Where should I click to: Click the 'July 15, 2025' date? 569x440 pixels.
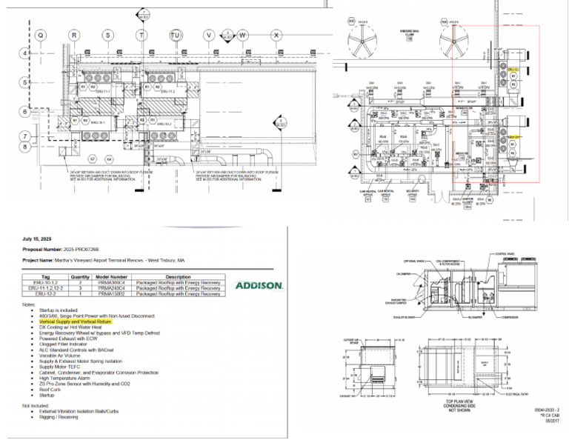(x=36, y=239)
